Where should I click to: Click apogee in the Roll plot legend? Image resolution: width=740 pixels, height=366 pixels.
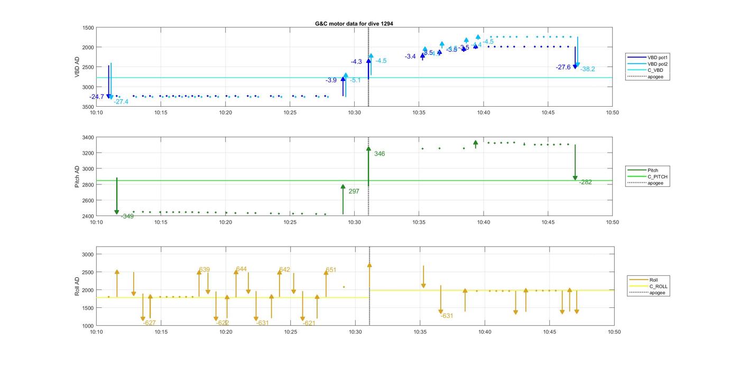[x=657, y=293]
